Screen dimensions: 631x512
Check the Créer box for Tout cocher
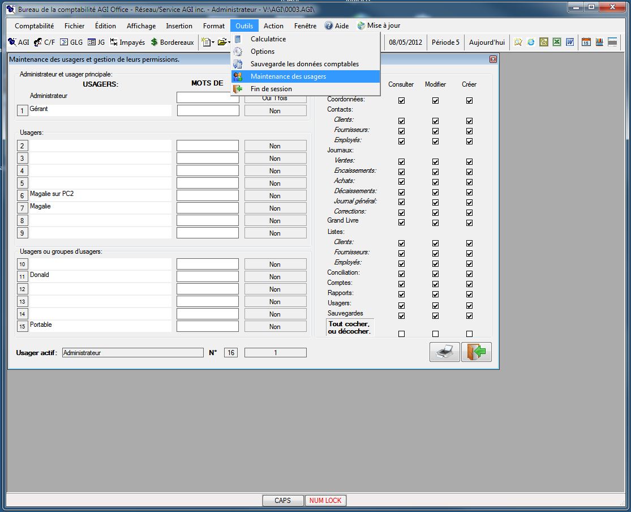pos(469,334)
